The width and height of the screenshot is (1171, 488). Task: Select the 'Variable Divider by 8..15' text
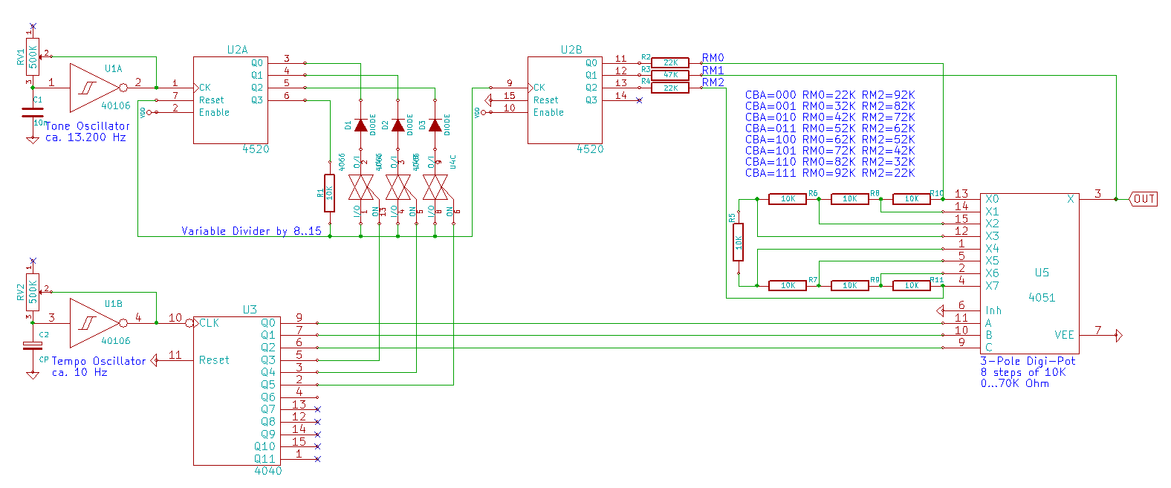click(x=251, y=231)
